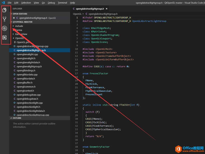The width and height of the screenshot is (205, 154).
Task: Open the Source Control view
Action: [x=4, y=19]
